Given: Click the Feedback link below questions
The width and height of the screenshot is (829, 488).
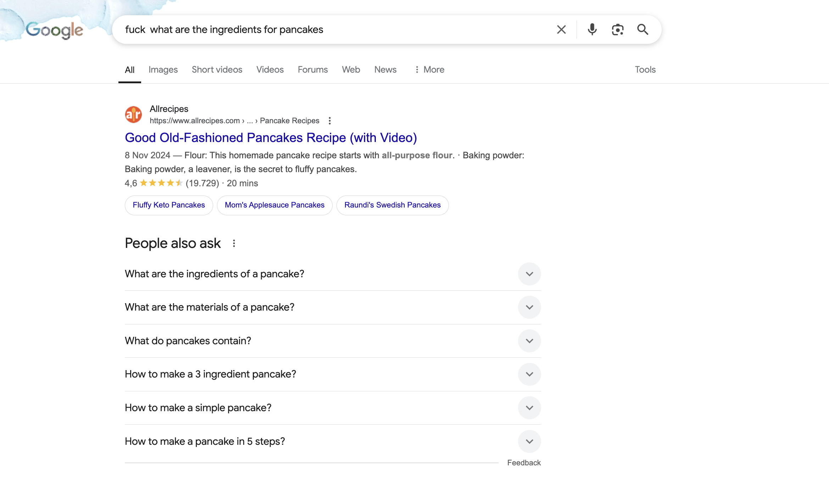Looking at the screenshot, I should (524, 463).
